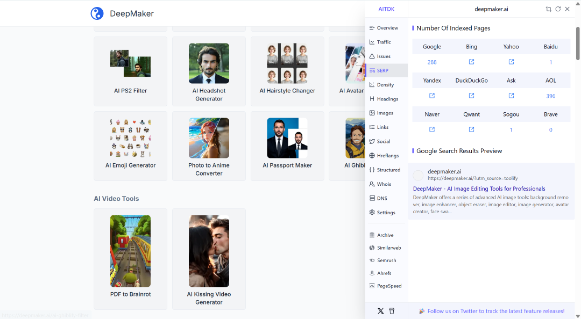This screenshot has width=581, height=319.
Task: Open Ask indexed pages external link
Action: coord(511,96)
